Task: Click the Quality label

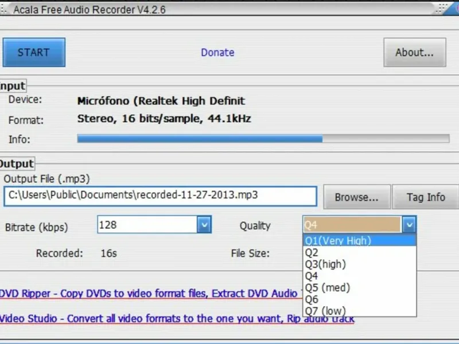Action: click(255, 226)
